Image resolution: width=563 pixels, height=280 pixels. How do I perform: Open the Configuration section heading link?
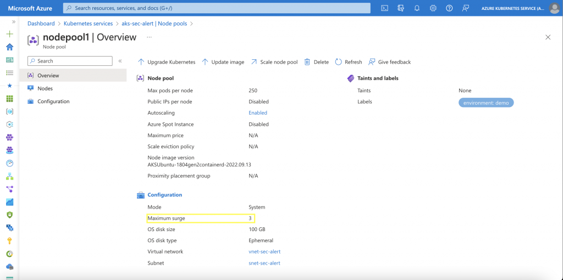coord(165,195)
